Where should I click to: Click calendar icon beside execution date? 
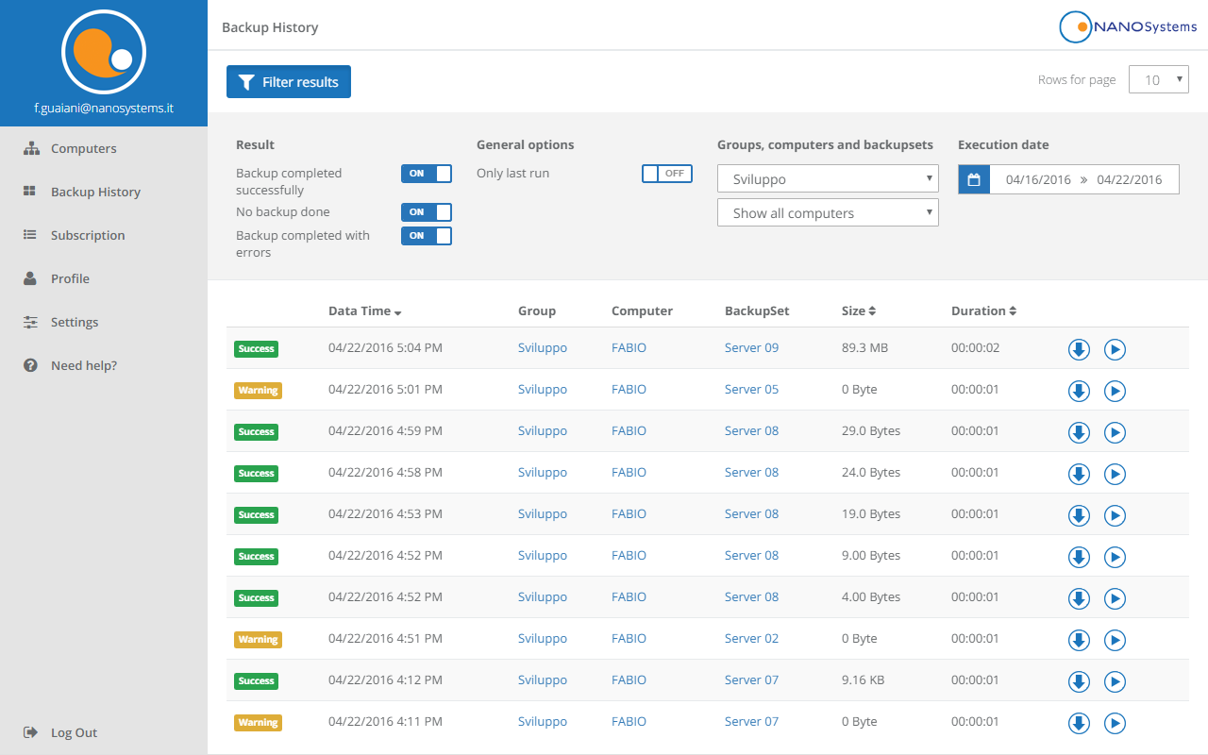click(x=974, y=179)
